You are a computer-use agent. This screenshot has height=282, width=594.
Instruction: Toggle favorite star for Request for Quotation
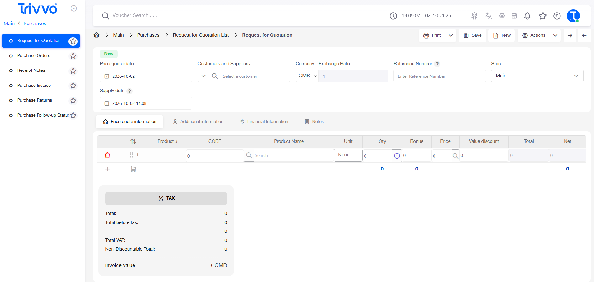point(73,41)
